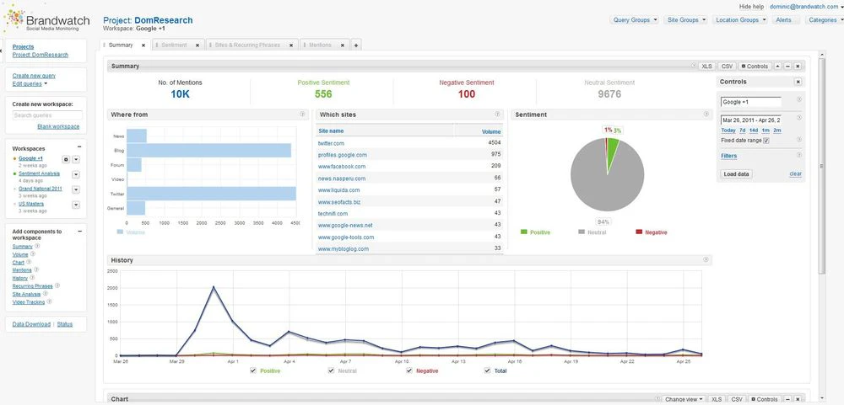The height and width of the screenshot is (405, 844).
Task: Click the Search queries input field
Action: pyautogui.click(x=47, y=115)
